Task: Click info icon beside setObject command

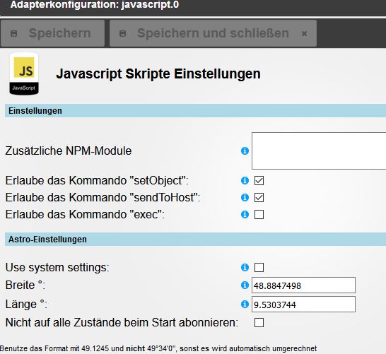Action: click(x=245, y=181)
